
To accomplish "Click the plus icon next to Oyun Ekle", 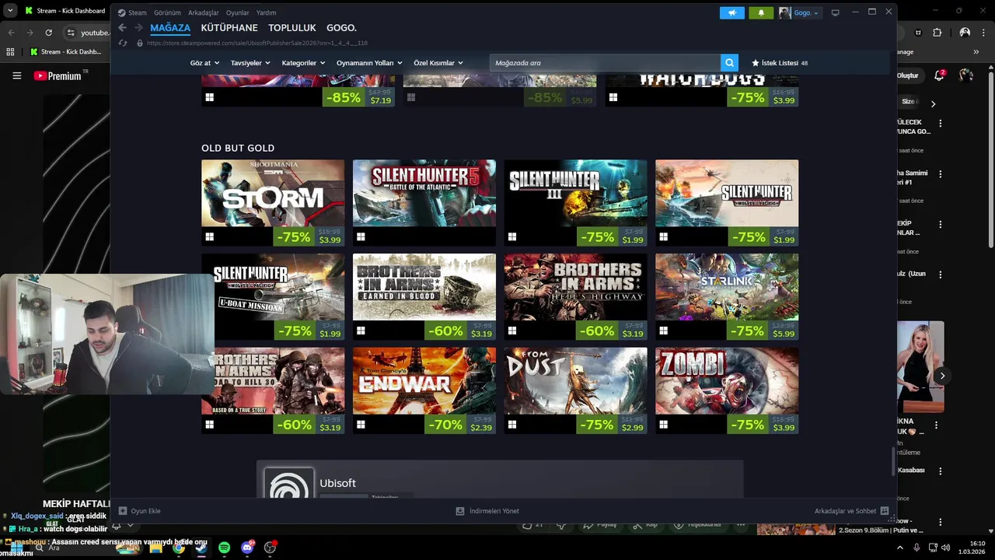I will tap(123, 511).
